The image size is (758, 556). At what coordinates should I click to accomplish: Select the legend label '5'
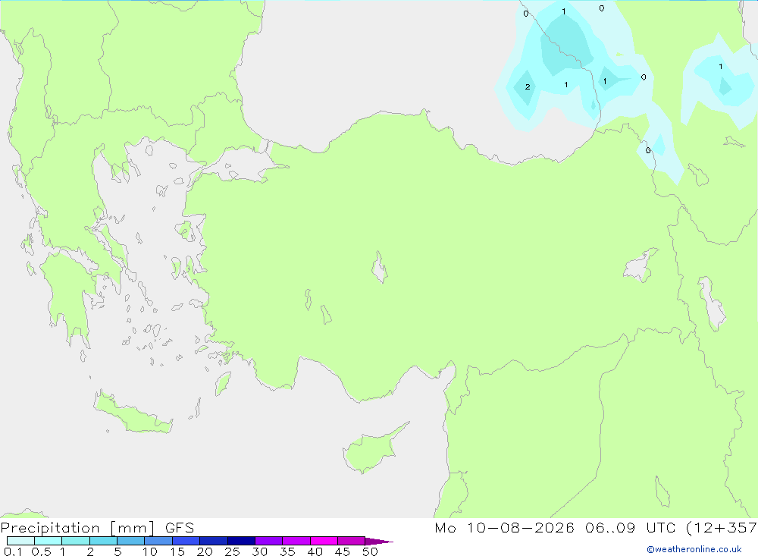point(117,551)
